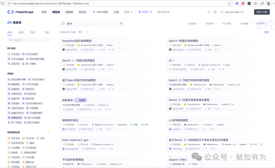Click the 登录 / 注册 button

[x=262, y=12]
